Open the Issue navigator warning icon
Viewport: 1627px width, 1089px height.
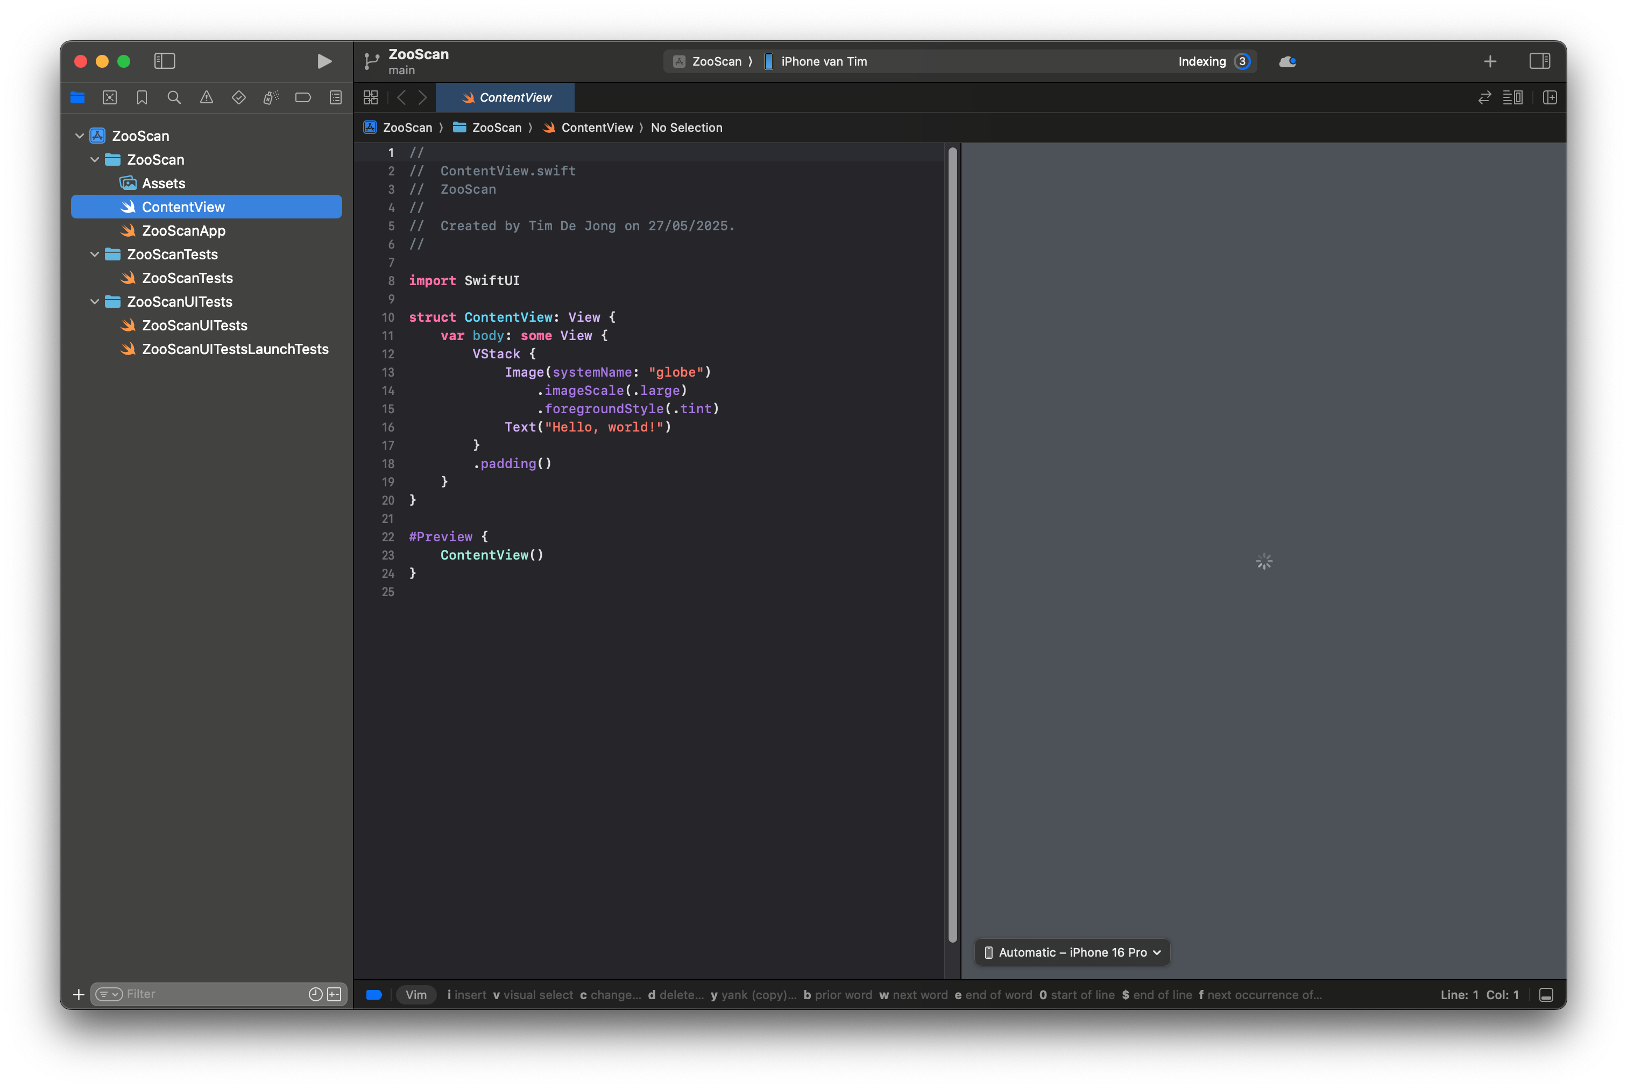pos(206,98)
